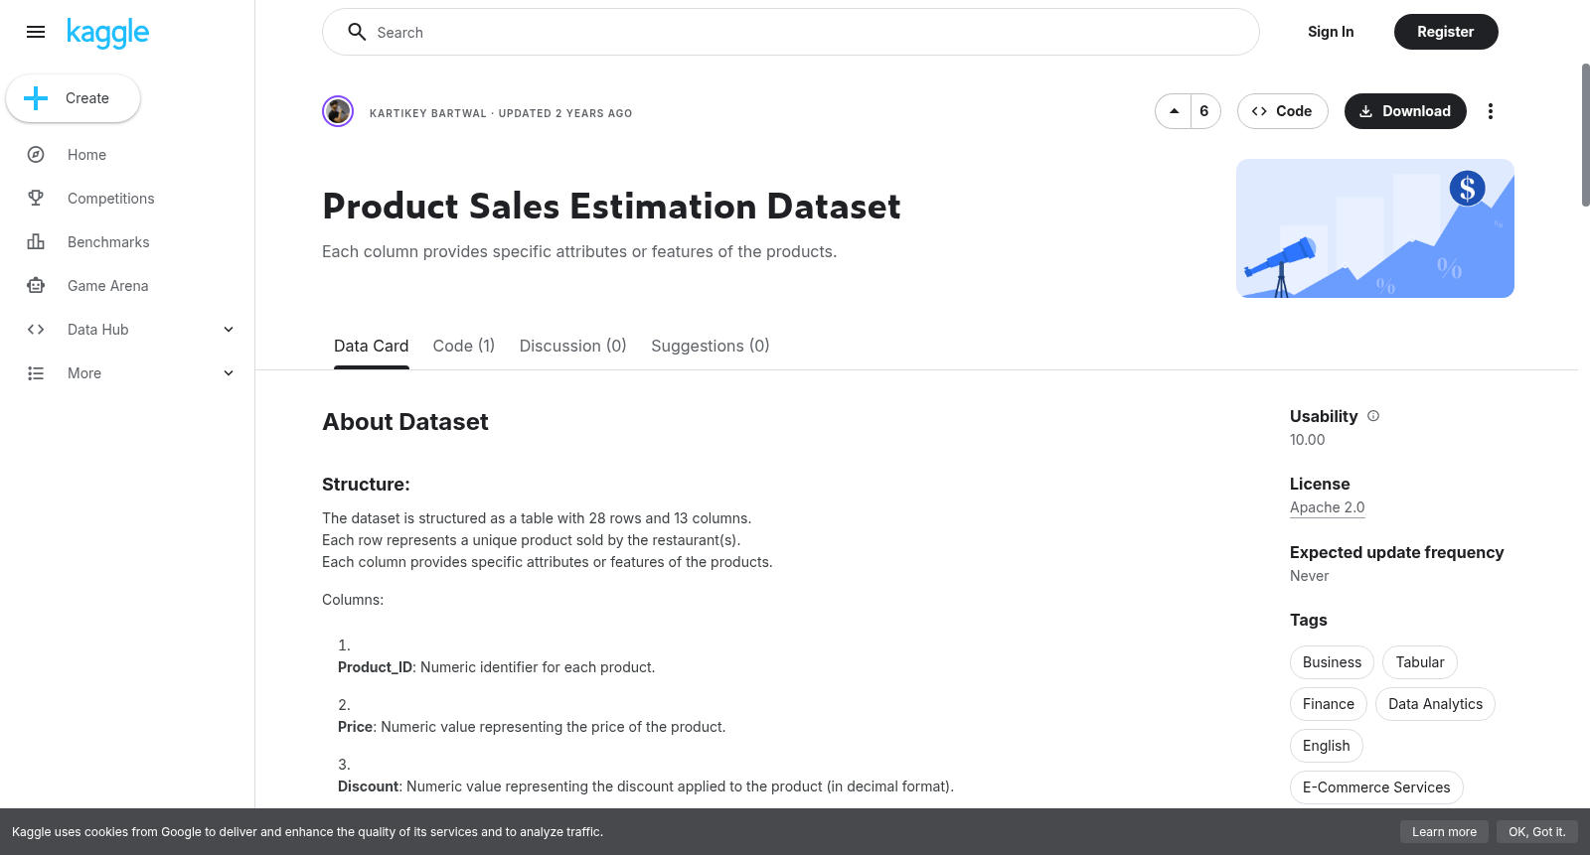The height and width of the screenshot is (855, 1590).
Task: Click Learn more in cookie banner
Action: [x=1444, y=832]
